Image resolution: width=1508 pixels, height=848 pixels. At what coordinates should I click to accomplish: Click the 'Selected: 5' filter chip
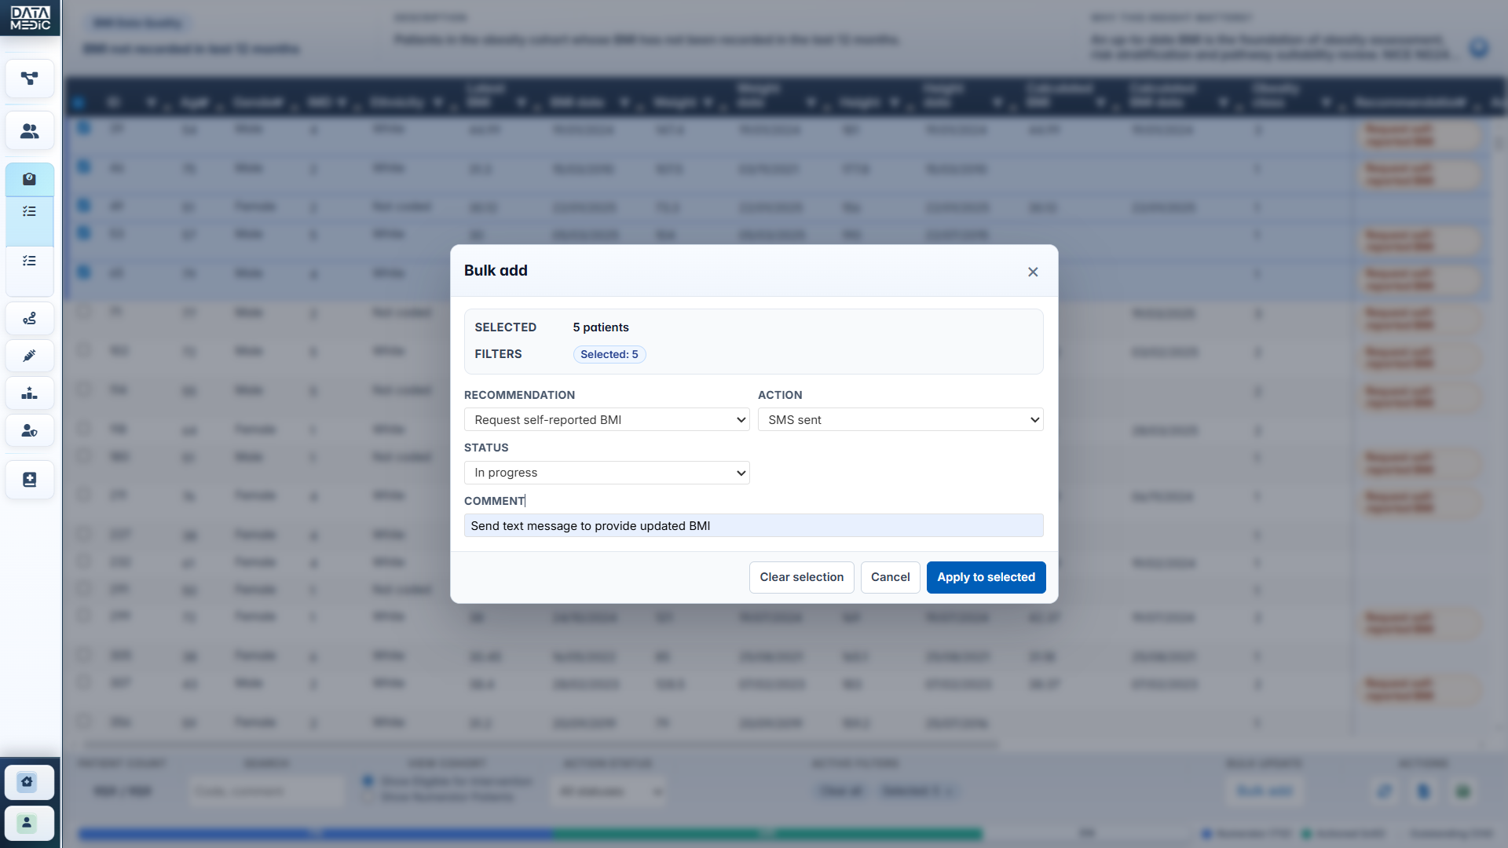click(x=609, y=354)
